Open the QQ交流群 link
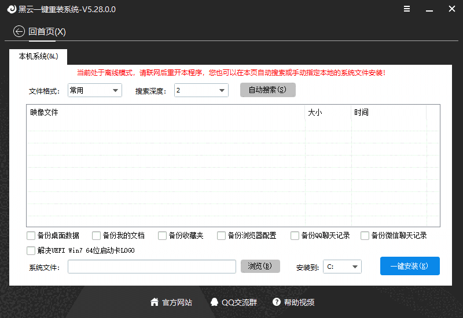The width and height of the screenshot is (463, 318). coord(239,302)
